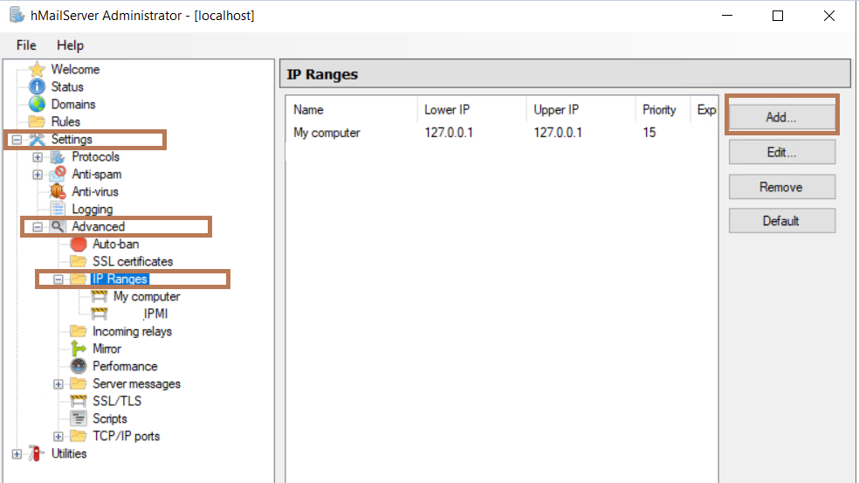This screenshot has height=483, width=859.
Task: Click the Edit... button
Action: [x=782, y=152]
